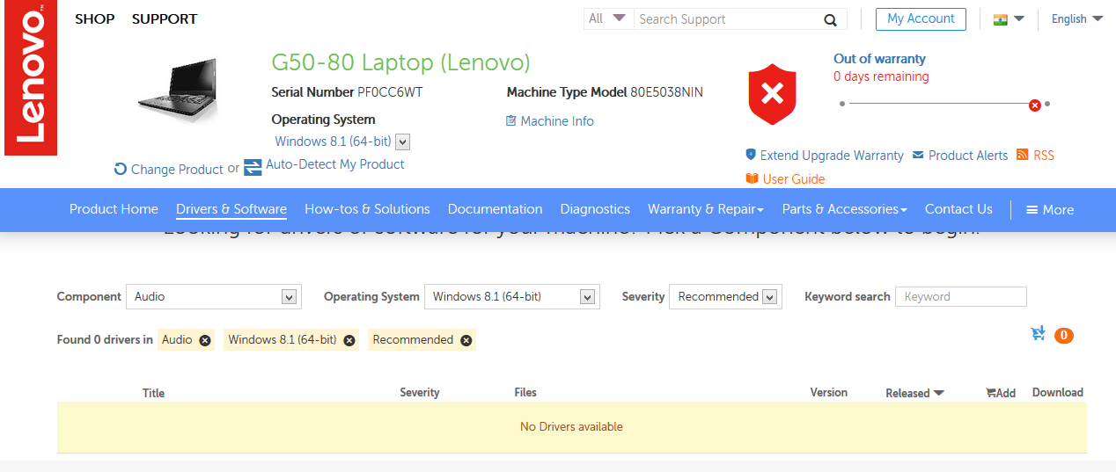1116x472 pixels.
Task: Click Auto-Detect My Product link
Action: pyautogui.click(x=335, y=164)
